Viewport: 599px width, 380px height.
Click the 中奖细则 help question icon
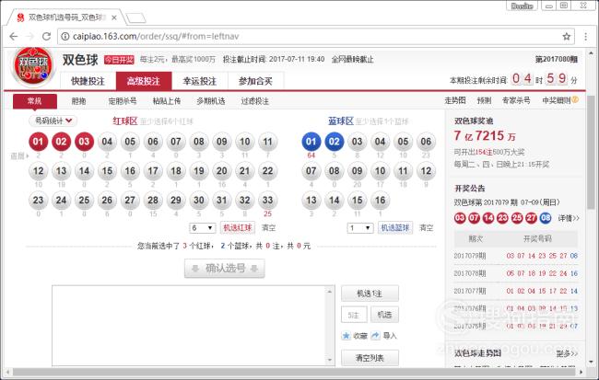[575, 100]
